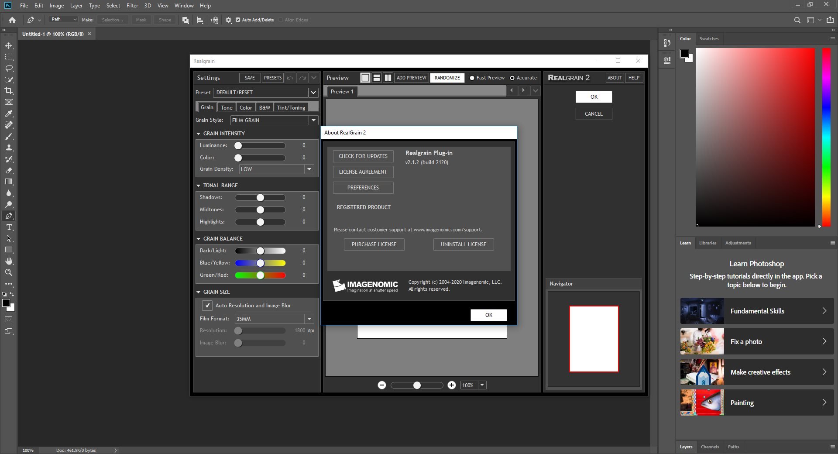This screenshot has width=838, height=454.
Task: Select single preview layout icon
Action: (365, 78)
